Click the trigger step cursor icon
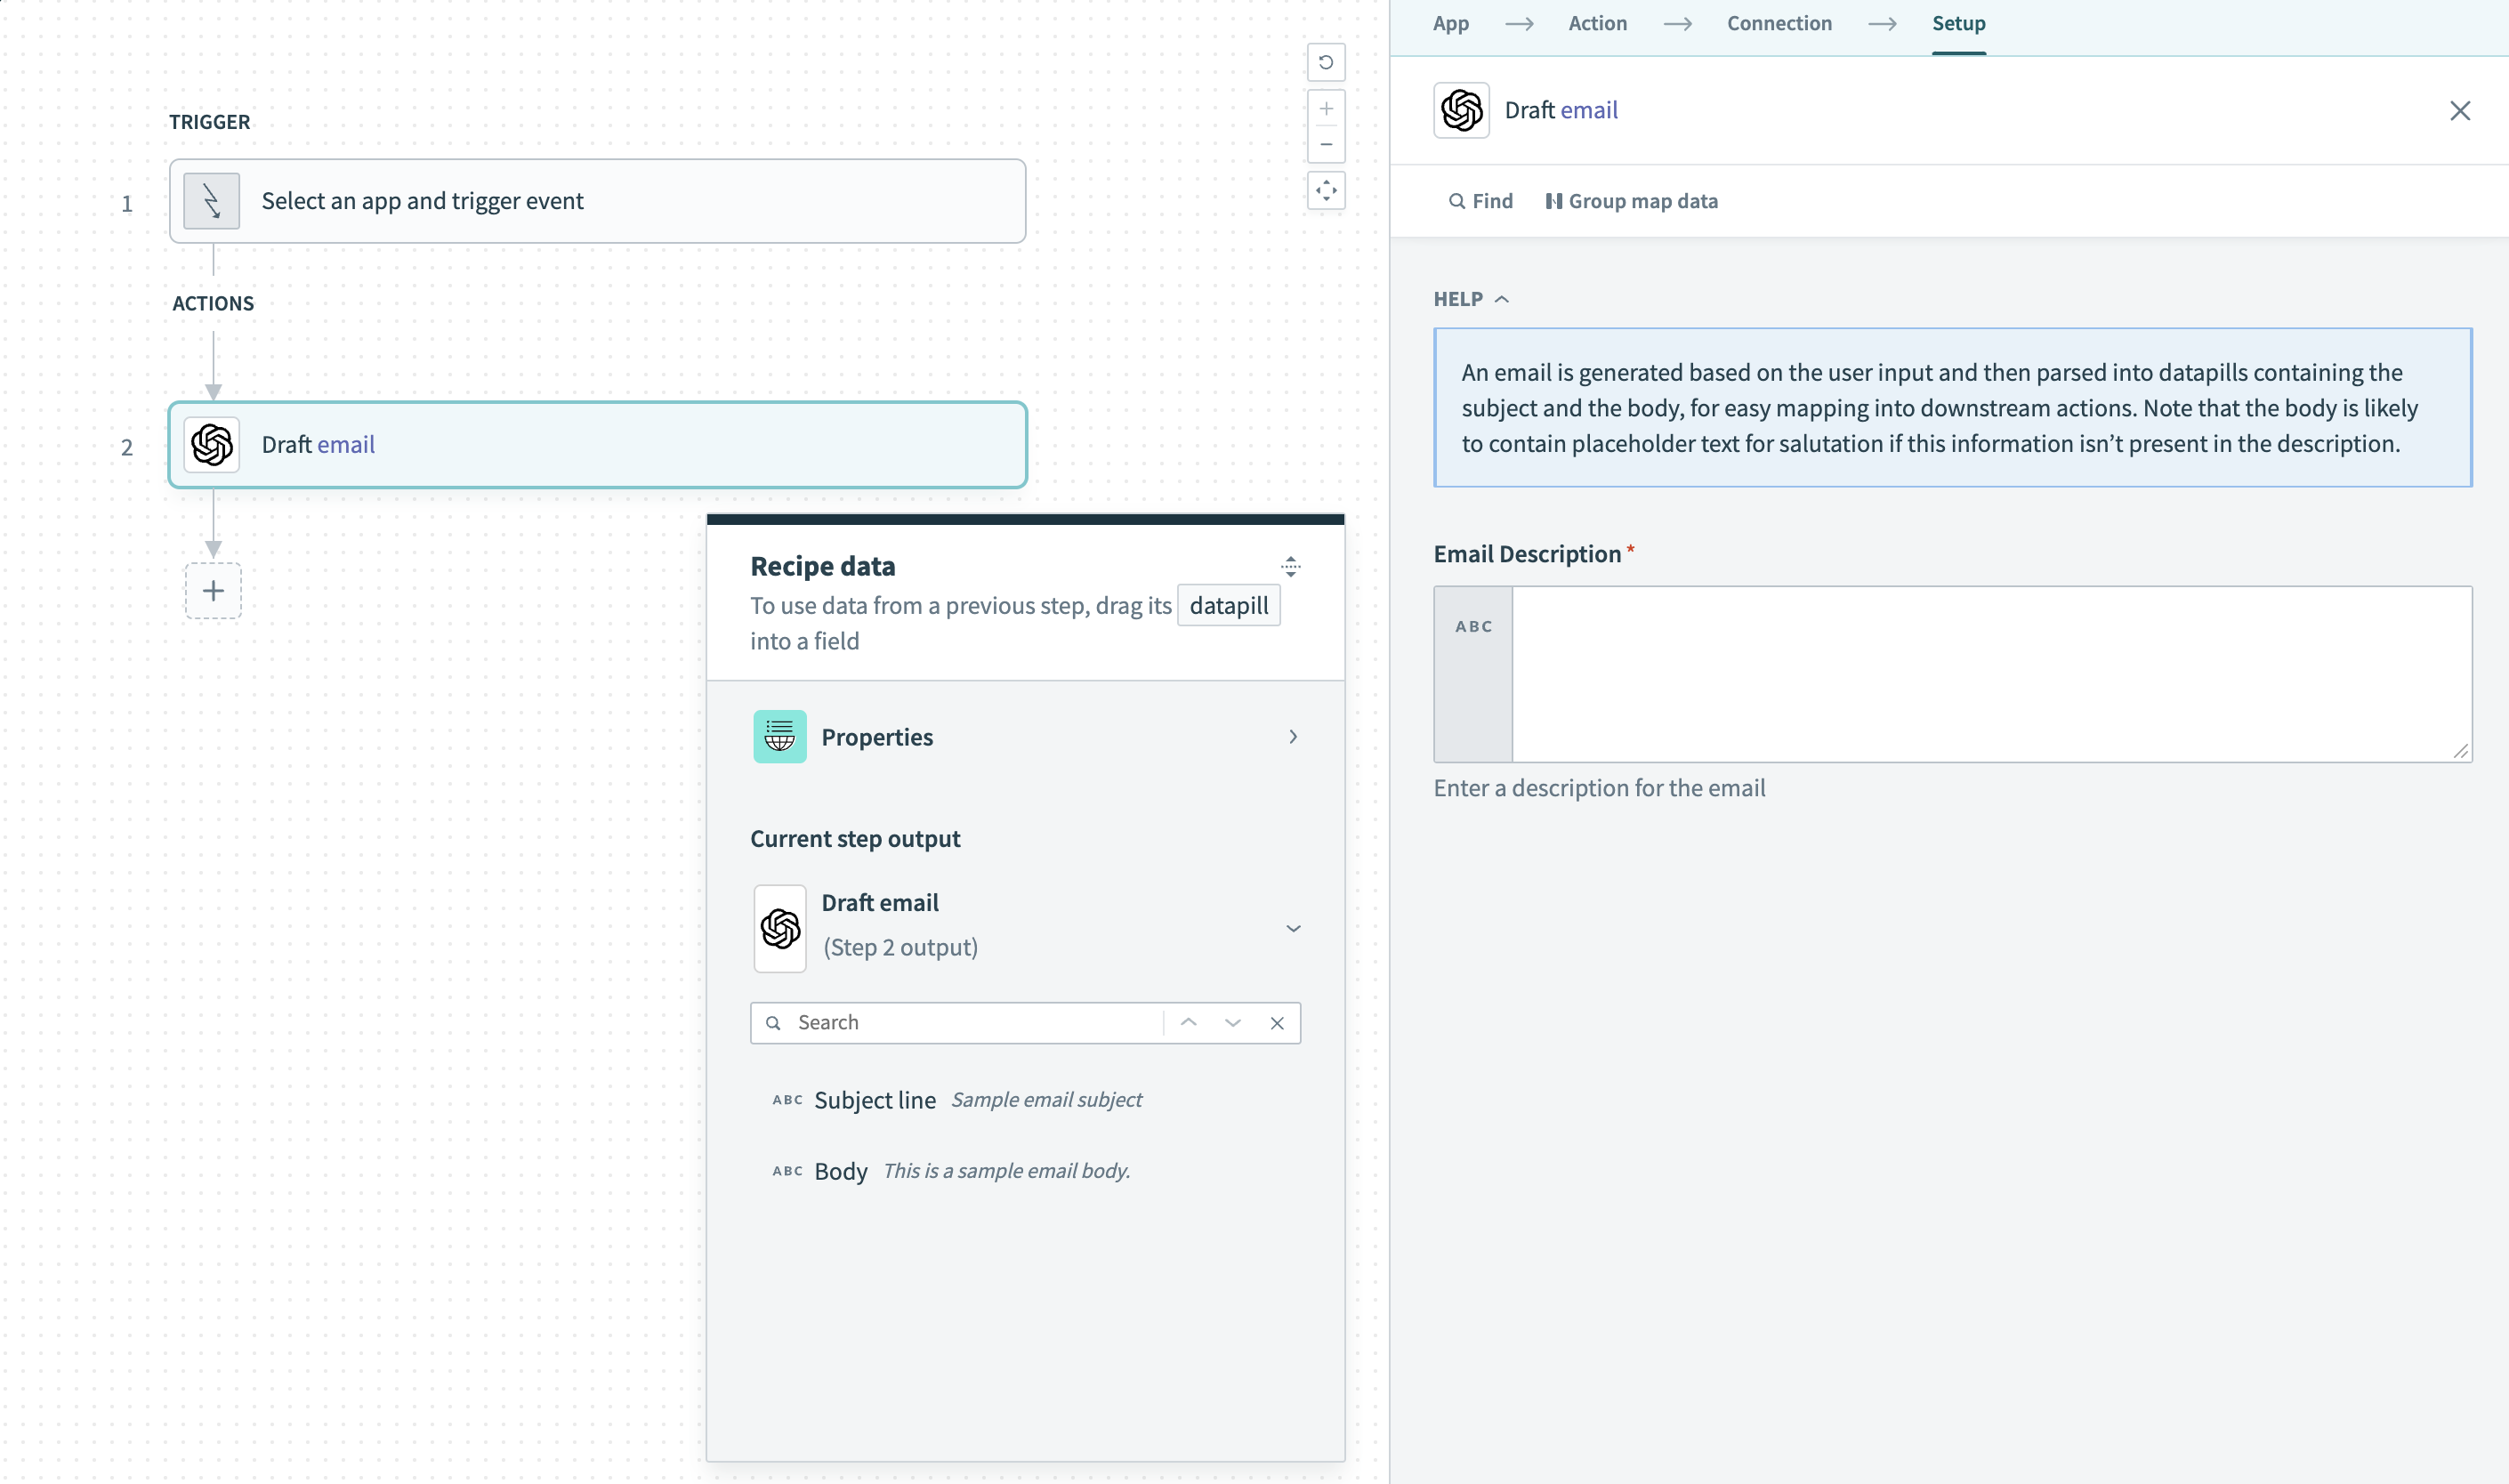Screen dimensions: 2509x1484 click(x=212, y=199)
